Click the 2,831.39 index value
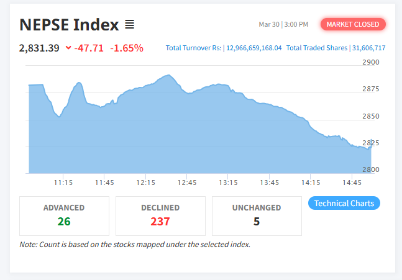This screenshot has height=280, width=402. [39, 48]
